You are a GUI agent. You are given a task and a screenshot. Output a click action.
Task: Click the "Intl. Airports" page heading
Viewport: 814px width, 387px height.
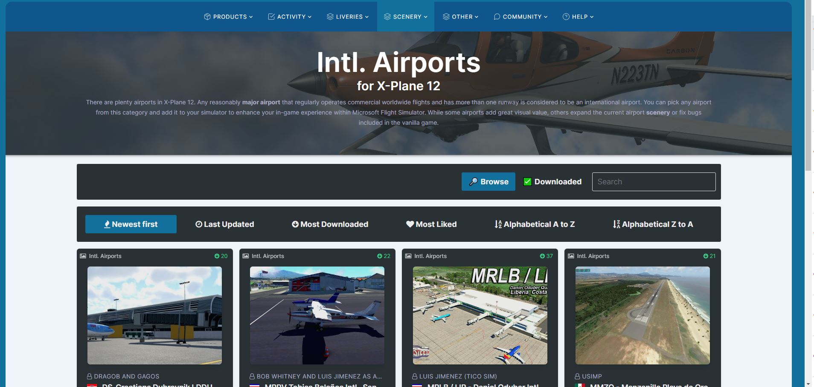[x=398, y=63]
